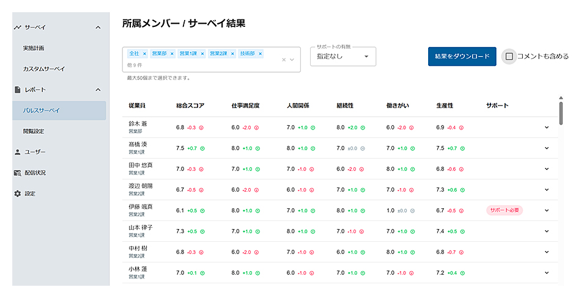Collapse the レポート sidebar section
Screen dimensions: 581x298
click(x=98, y=90)
